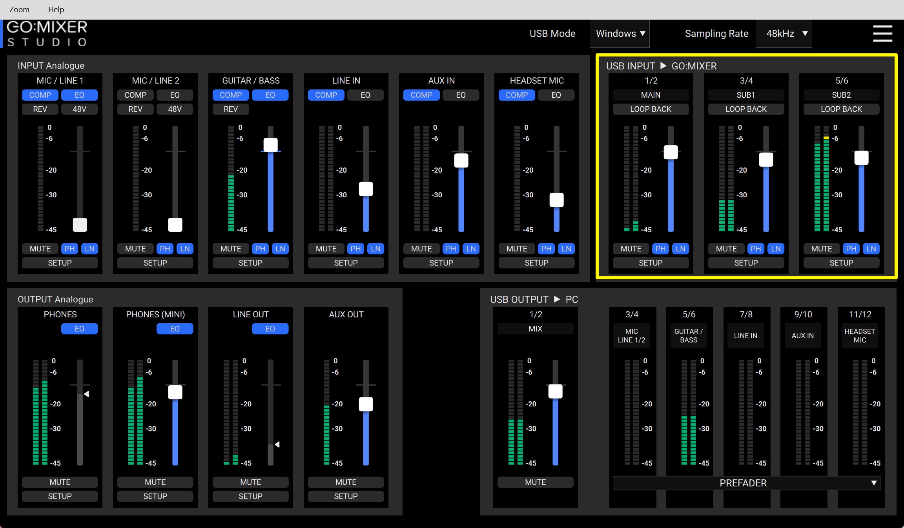Click LN icon on HEADSET MIC channel
The image size is (904, 528).
566,249
